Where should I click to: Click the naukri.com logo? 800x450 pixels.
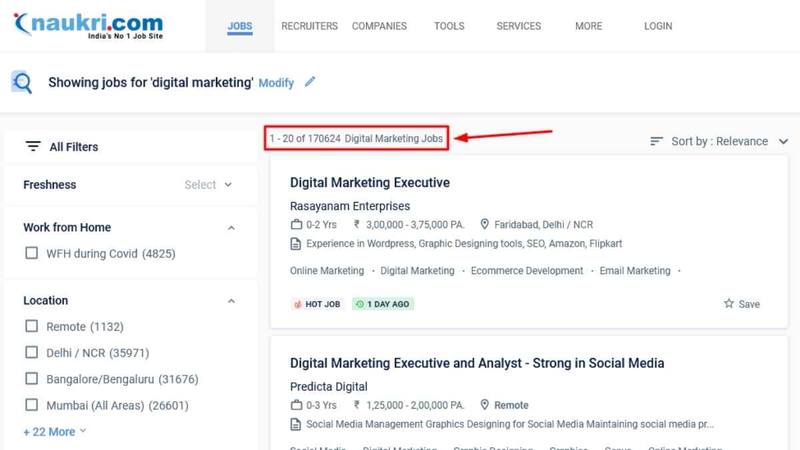click(88, 25)
